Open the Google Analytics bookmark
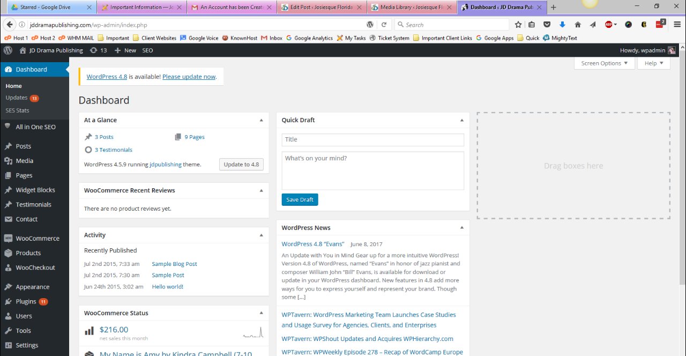Screen dimensions: 686x356 310,38
